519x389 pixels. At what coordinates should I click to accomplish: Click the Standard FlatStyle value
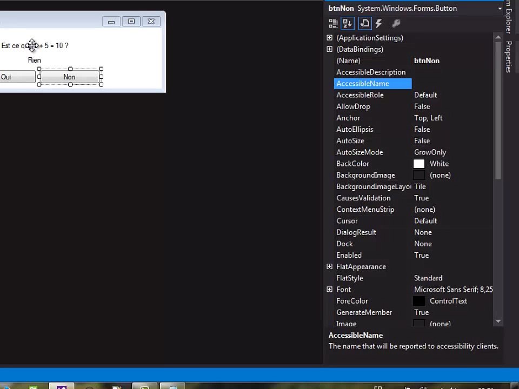tap(428, 278)
